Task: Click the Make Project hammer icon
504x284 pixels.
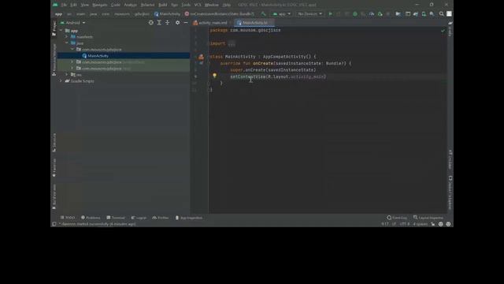Action: [x=263, y=14]
